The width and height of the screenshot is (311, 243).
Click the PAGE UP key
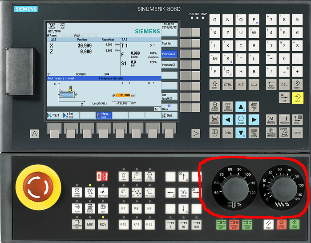pyautogui.click(x=254, y=107)
